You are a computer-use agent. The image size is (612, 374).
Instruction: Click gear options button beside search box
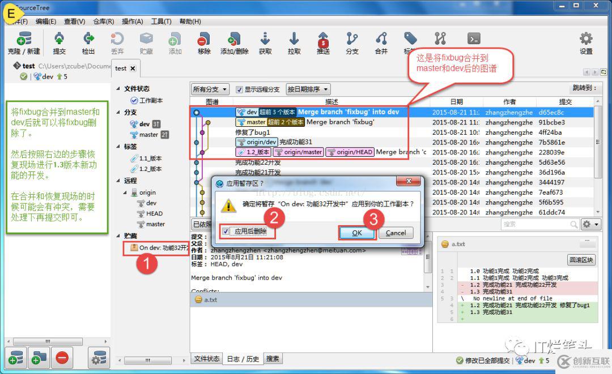590,225
